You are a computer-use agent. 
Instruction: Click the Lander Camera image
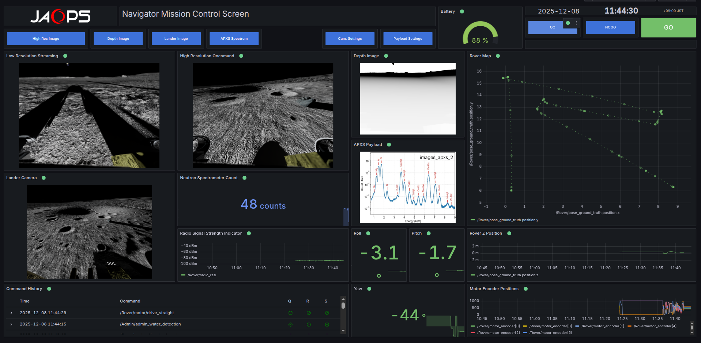click(x=89, y=232)
